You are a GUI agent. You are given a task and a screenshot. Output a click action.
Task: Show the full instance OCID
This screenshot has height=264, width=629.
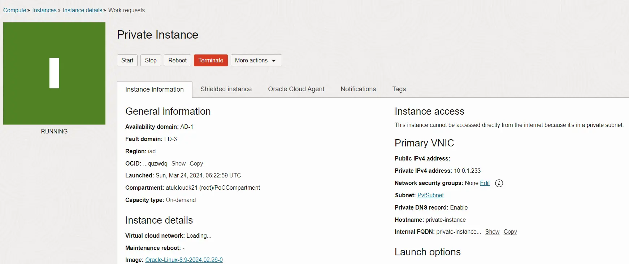click(x=178, y=164)
